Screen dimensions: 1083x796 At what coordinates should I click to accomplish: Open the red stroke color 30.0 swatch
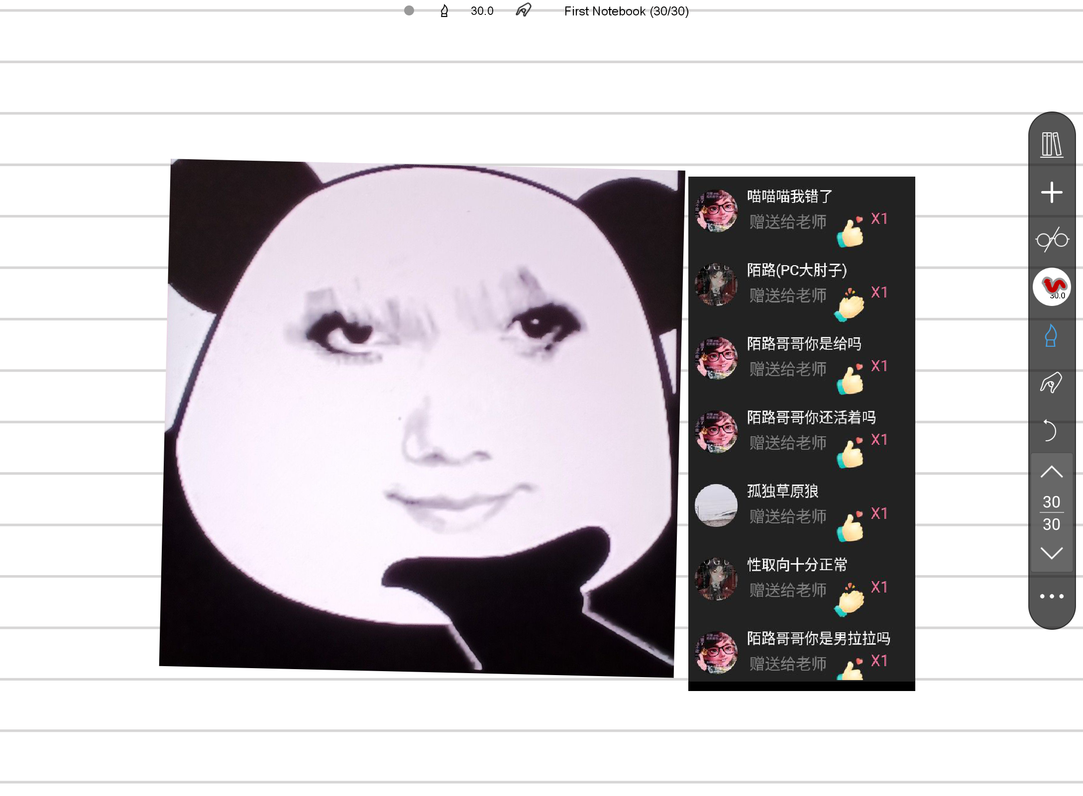click(1052, 287)
